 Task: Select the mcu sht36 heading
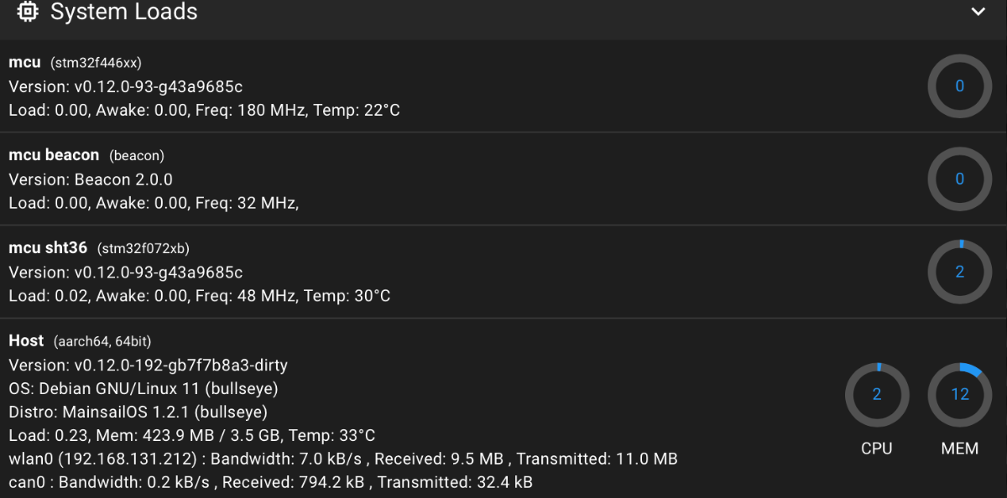[48, 248]
